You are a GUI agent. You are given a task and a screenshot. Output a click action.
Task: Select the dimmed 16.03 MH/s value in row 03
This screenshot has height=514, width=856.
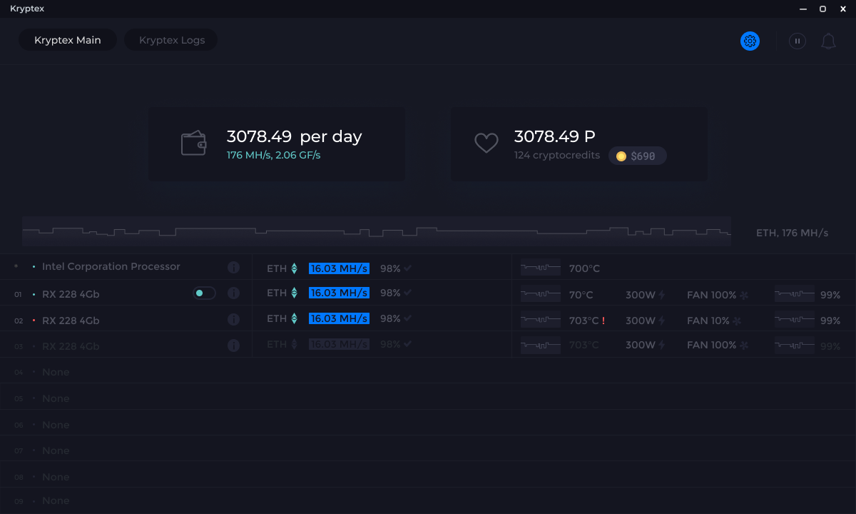339,344
